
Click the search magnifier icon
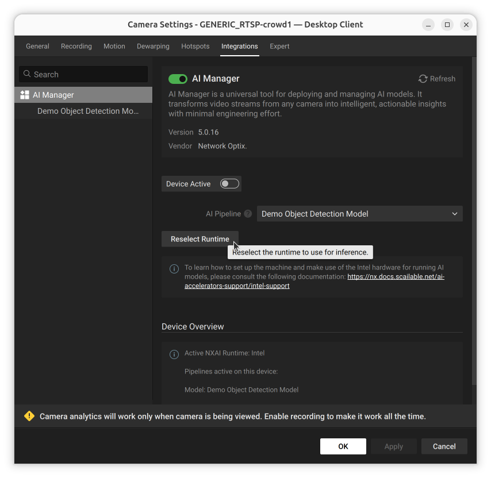(x=27, y=74)
